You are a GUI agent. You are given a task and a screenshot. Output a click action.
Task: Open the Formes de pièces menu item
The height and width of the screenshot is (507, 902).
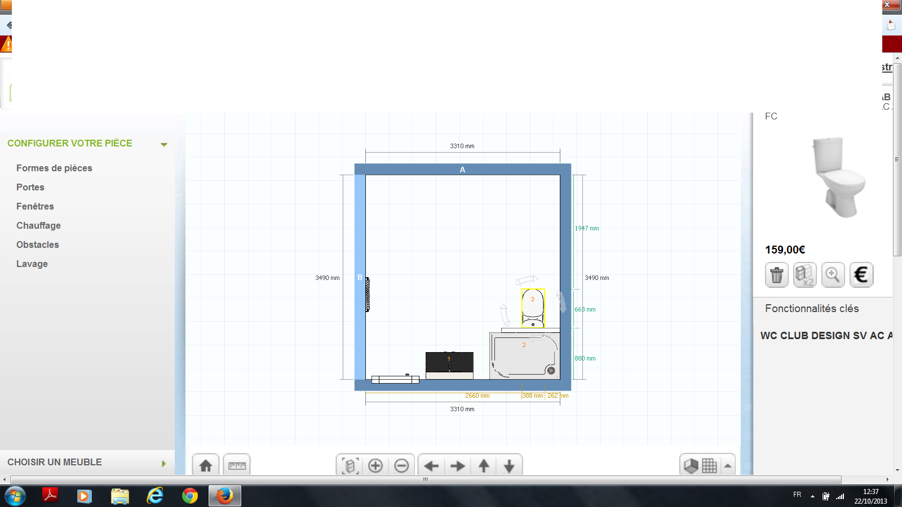pos(54,168)
